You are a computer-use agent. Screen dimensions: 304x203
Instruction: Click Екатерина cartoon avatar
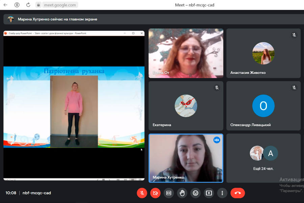(186, 106)
